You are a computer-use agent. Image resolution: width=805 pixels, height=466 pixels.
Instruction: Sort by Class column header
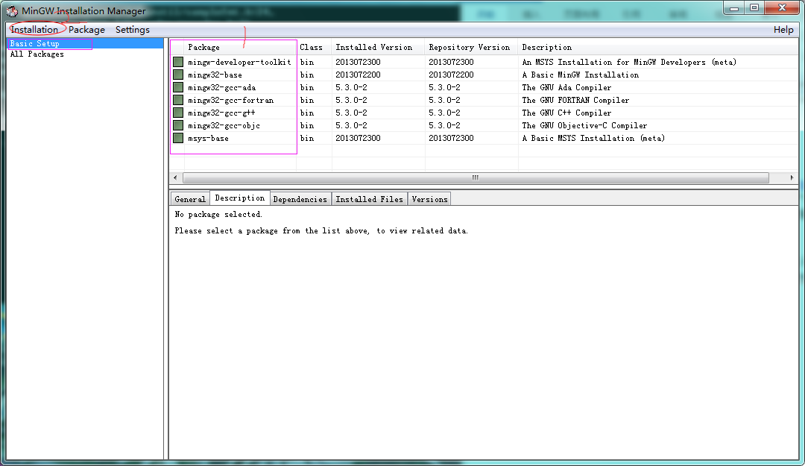click(315, 47)
